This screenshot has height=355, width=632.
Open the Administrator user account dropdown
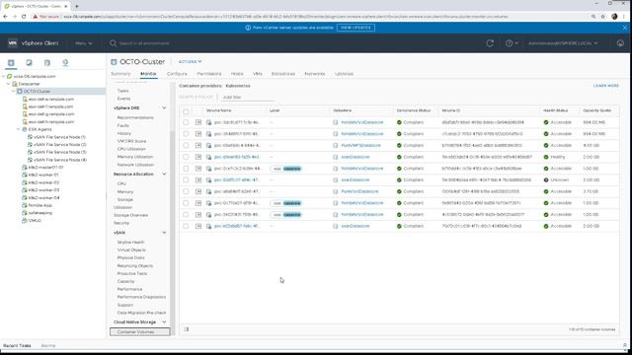pyautogui.click(x=563, y=43)
